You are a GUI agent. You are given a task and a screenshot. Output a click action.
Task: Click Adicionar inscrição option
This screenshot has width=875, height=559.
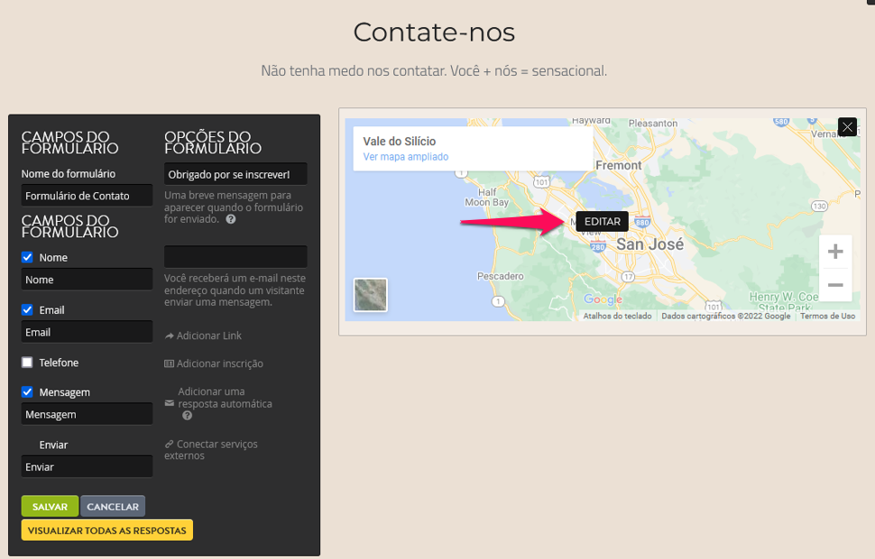coord(220,363)
